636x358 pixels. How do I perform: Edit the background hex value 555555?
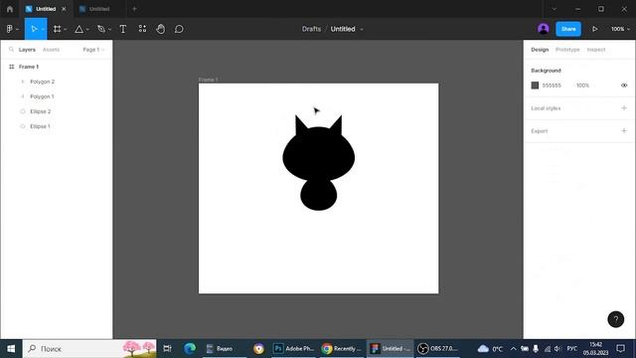[552, 86]
